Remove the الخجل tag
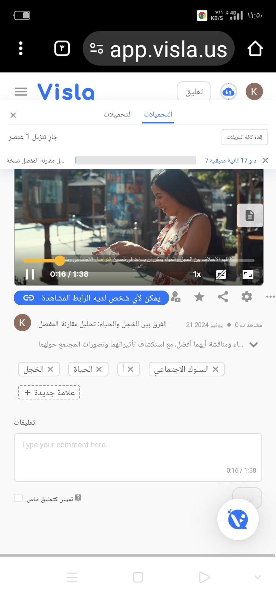 pos(51,369)
